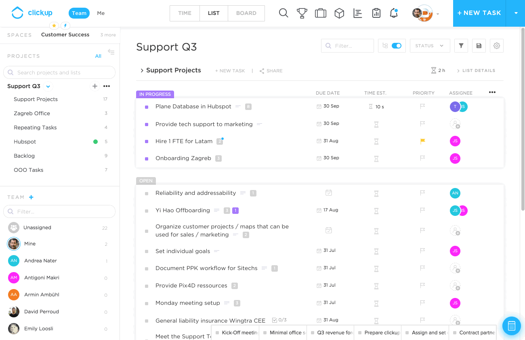
Task: Expand the New Task dropdown arrow
Action: (516, 13)
